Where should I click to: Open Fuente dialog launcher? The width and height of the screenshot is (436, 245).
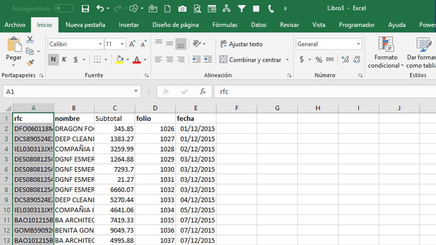click(x=146, y=75)
